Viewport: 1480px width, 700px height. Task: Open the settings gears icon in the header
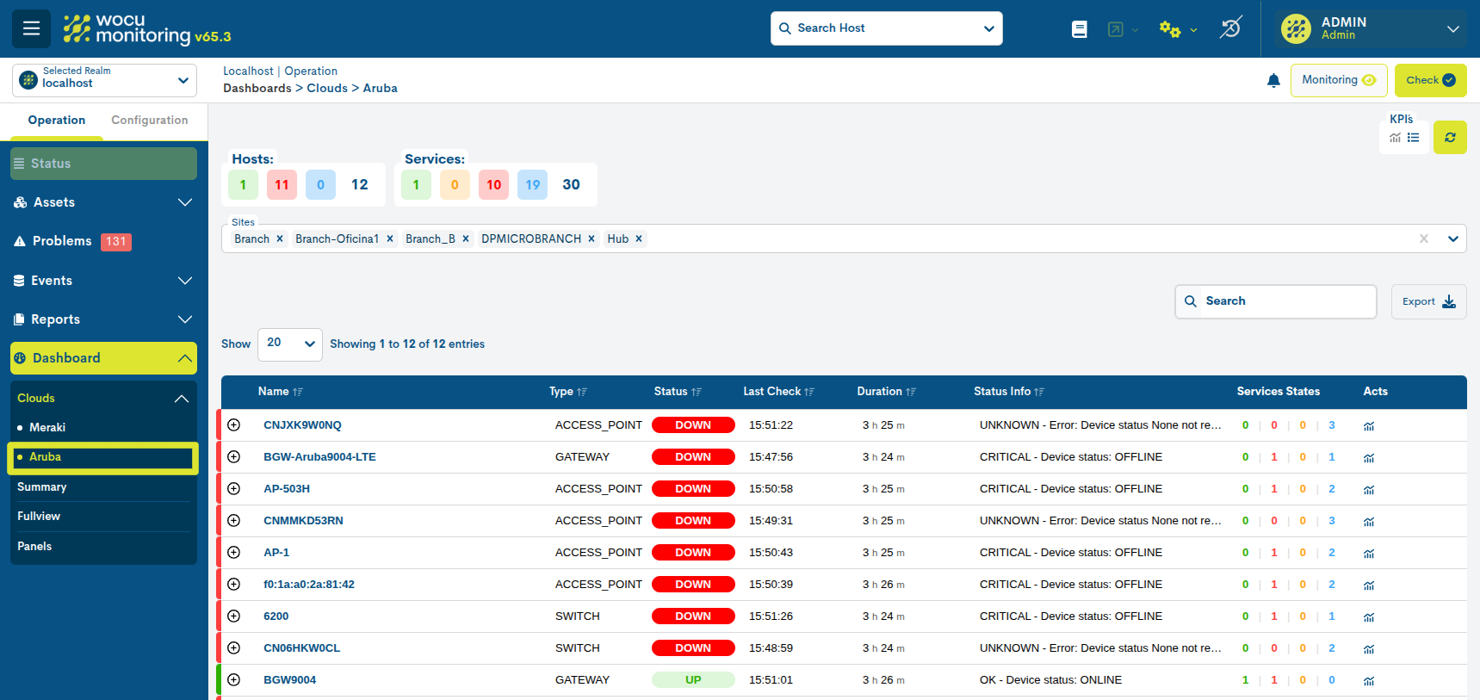(x=1169, y=29)
